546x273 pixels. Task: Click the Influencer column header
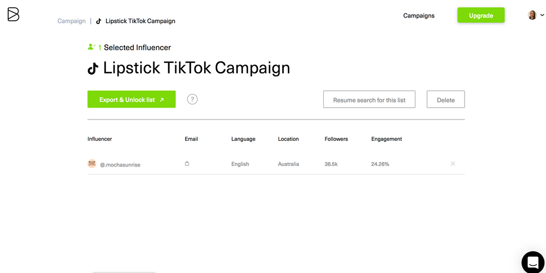point(99,139)
